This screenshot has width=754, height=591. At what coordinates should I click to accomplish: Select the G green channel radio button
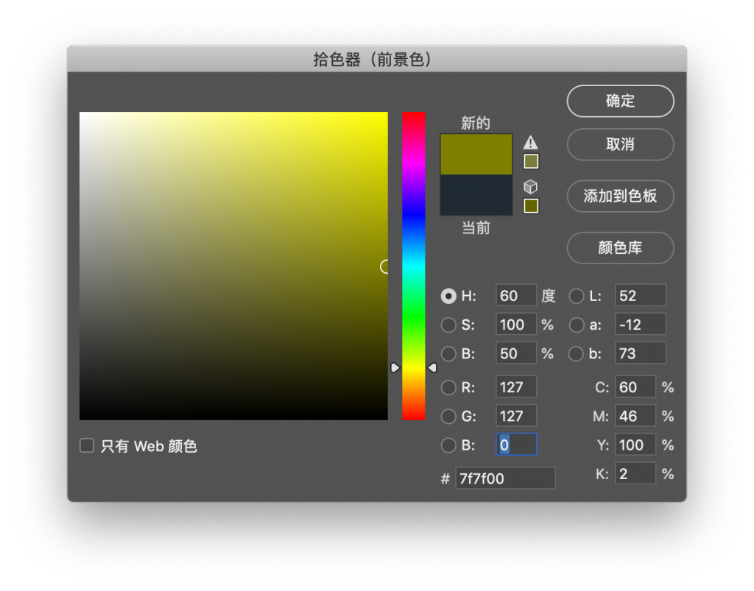pyautogui.click(x=448, y=416)
